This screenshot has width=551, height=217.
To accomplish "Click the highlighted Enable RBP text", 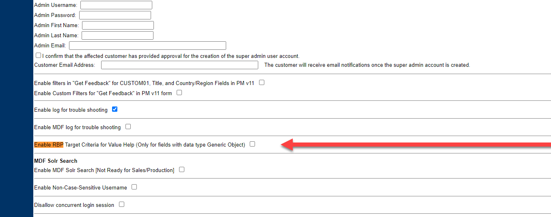I will pos(49,145).
